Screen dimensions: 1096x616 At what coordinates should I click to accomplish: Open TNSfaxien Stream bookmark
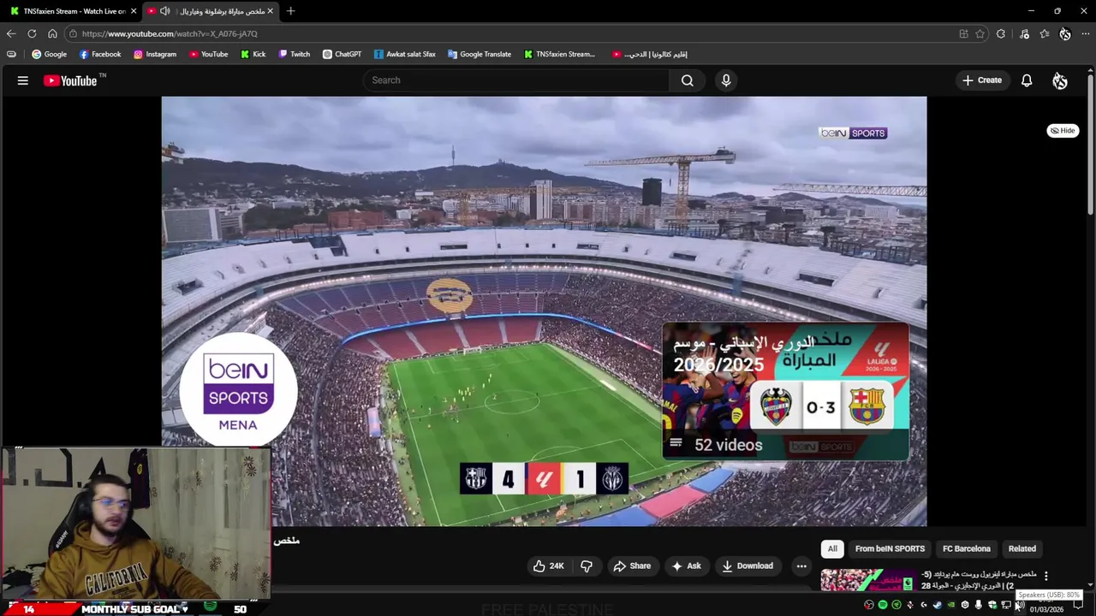[559, 54]
